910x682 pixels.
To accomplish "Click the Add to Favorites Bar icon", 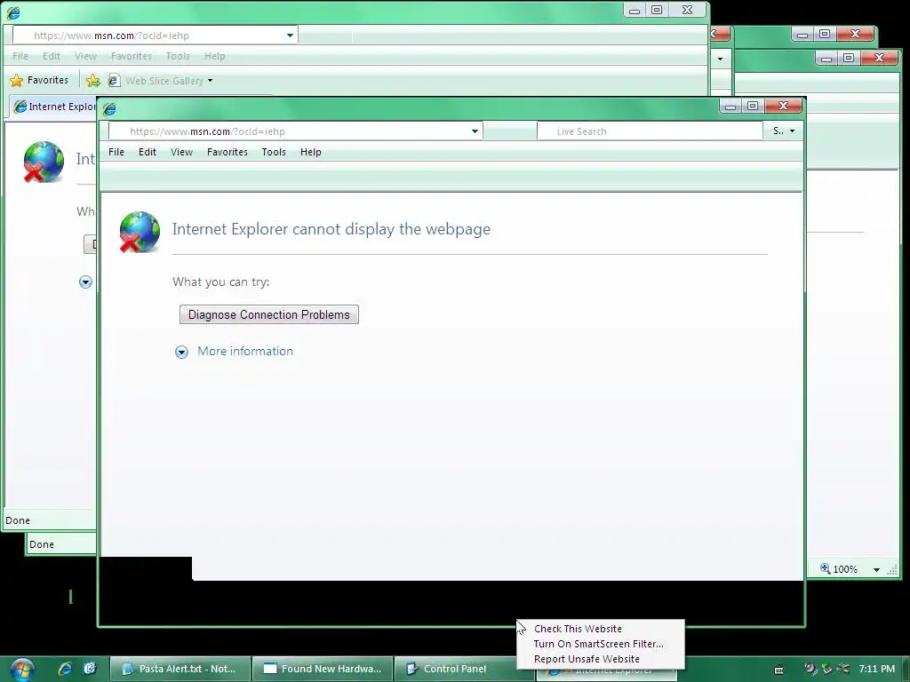I will 92,81.
